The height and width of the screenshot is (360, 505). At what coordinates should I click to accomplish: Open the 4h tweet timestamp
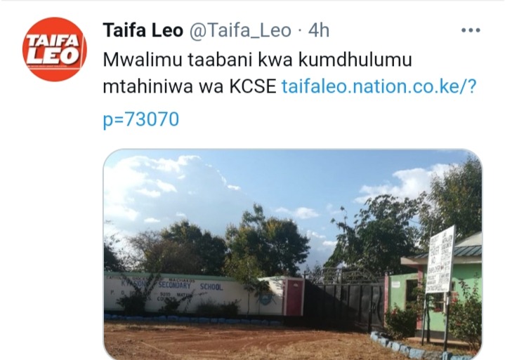(319, 31)
